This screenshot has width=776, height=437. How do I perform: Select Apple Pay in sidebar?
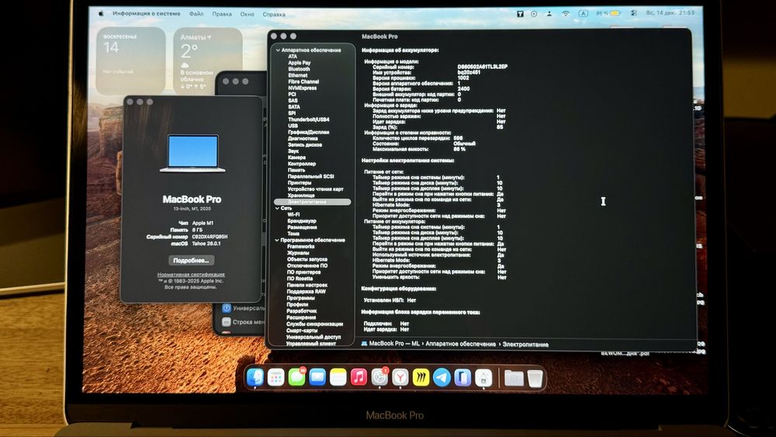click(300, 63)
